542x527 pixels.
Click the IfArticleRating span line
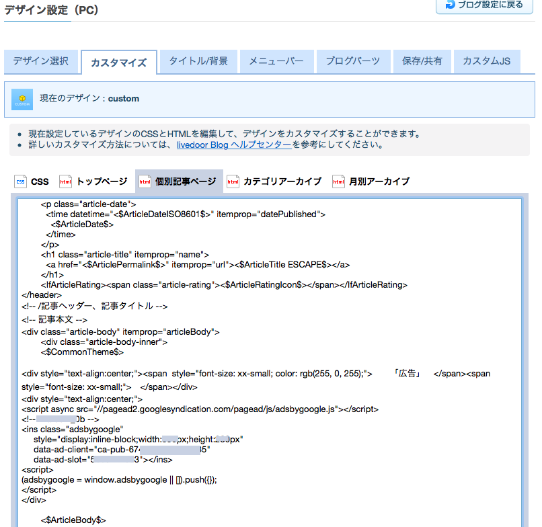point(224,285)
